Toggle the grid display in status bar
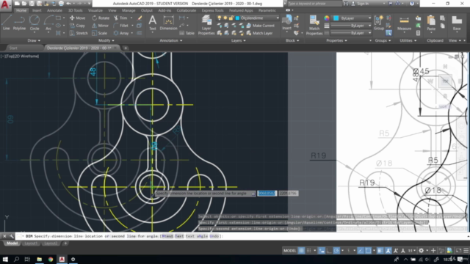The image size is (470, 264). pyautogui.click(x=301, y=251)
